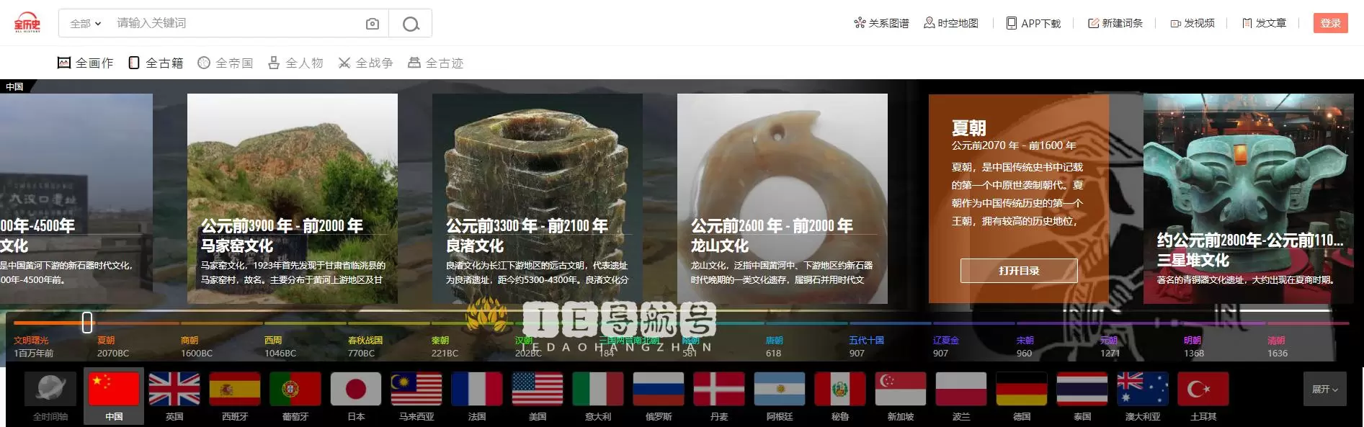Click the 打开目录 button on 夏朝 card
This screenshot has width=1364, height=427.
(1019, 271)
